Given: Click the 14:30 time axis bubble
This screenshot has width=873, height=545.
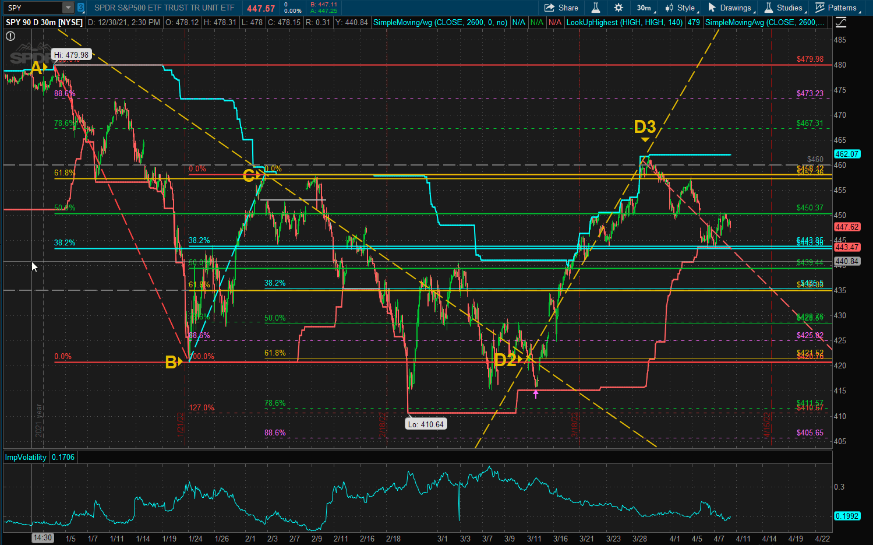Looking at the screenshot, I should pyautogui.click(x=42, y=538).
